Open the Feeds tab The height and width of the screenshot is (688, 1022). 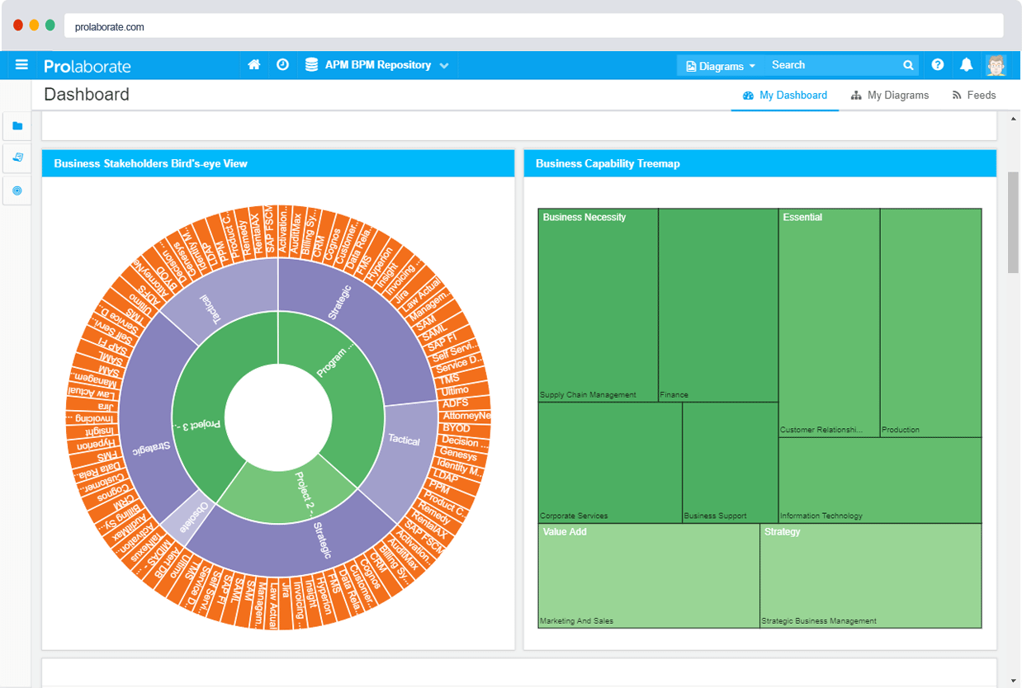point(974,96)
